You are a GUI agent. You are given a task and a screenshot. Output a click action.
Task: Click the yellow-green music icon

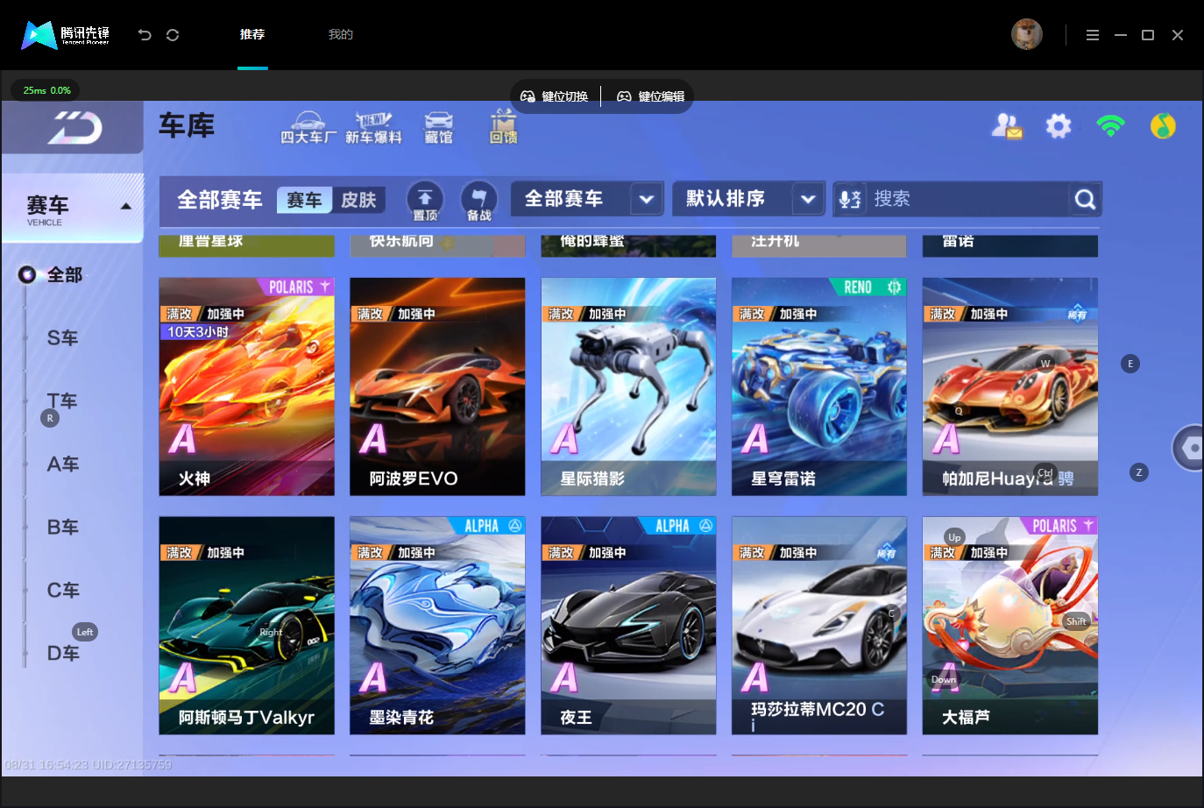[x=1163, y=126]
